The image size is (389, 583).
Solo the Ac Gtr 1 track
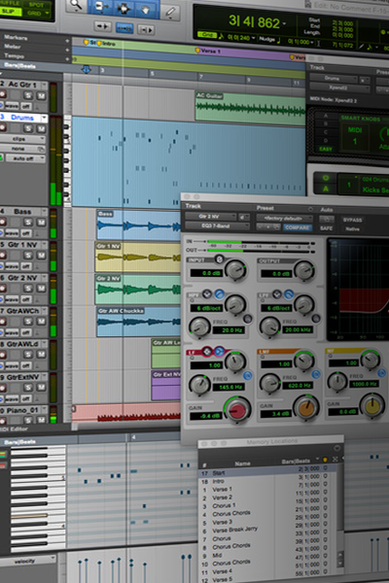tap(28, 95)
